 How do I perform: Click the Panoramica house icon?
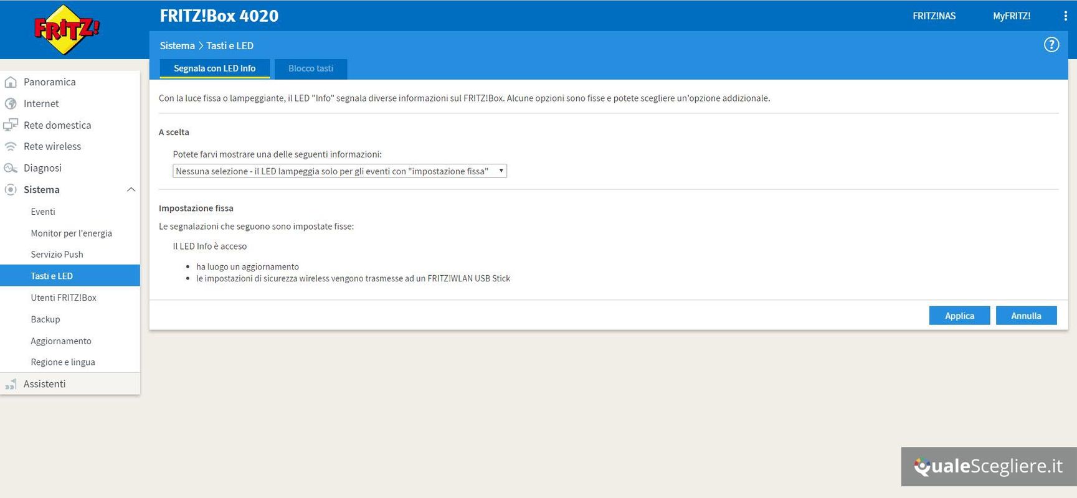11,82
